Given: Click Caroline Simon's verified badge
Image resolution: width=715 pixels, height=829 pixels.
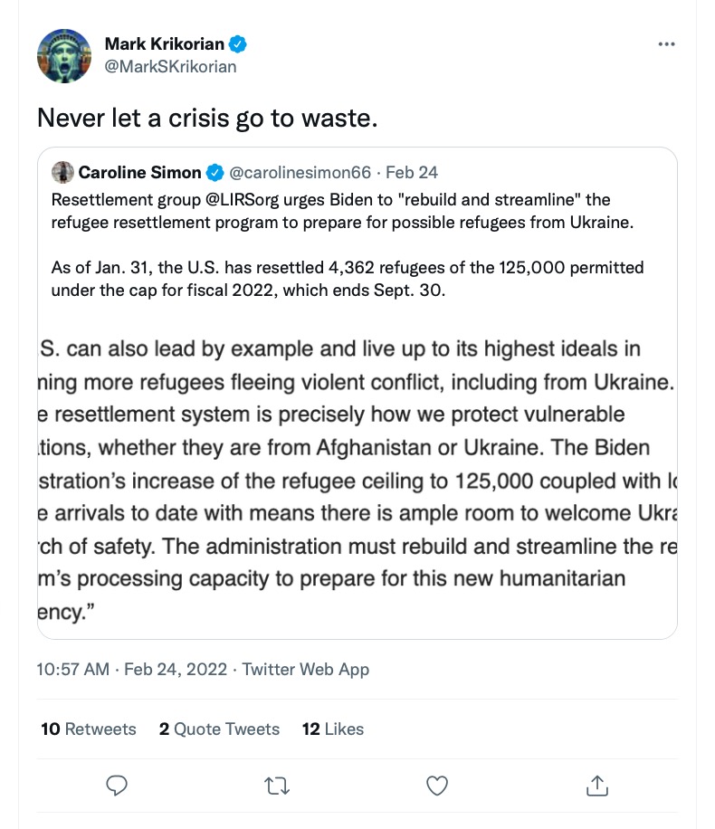Looking at the screenshot, I should click(215, 172).
